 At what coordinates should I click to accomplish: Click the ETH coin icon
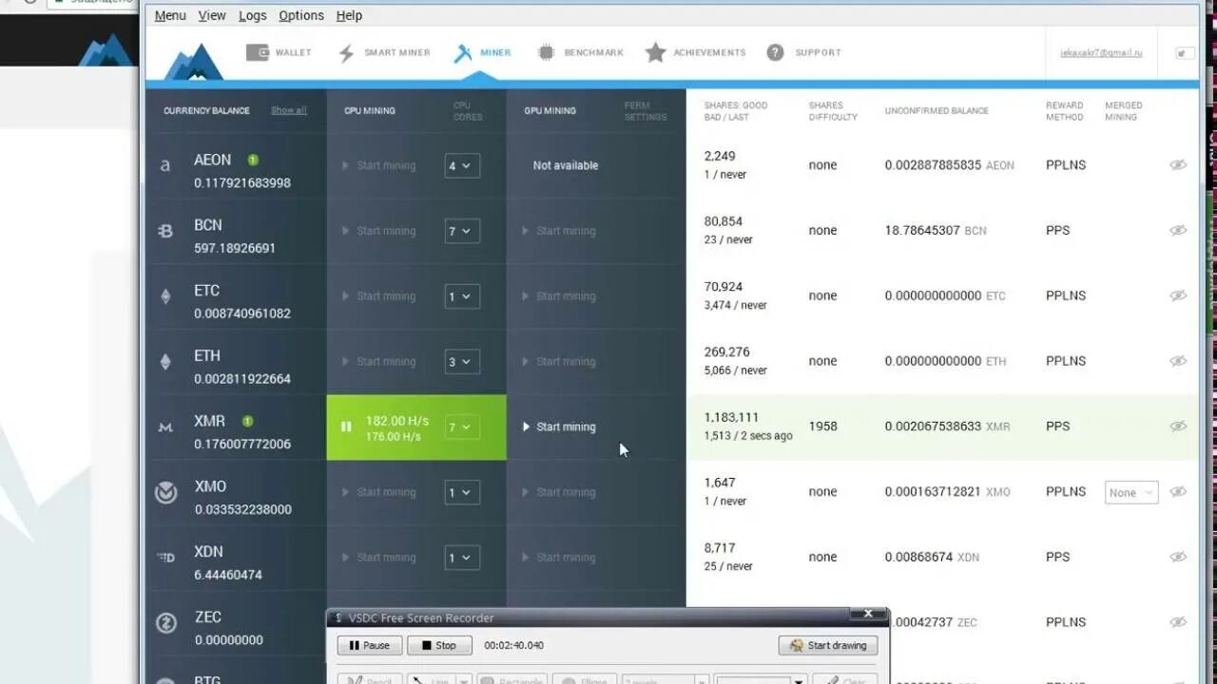coord(165,362)
